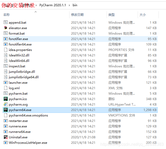
Task: Click the IdeaWin64.dll icon
Action: click(x=6, y=61)
